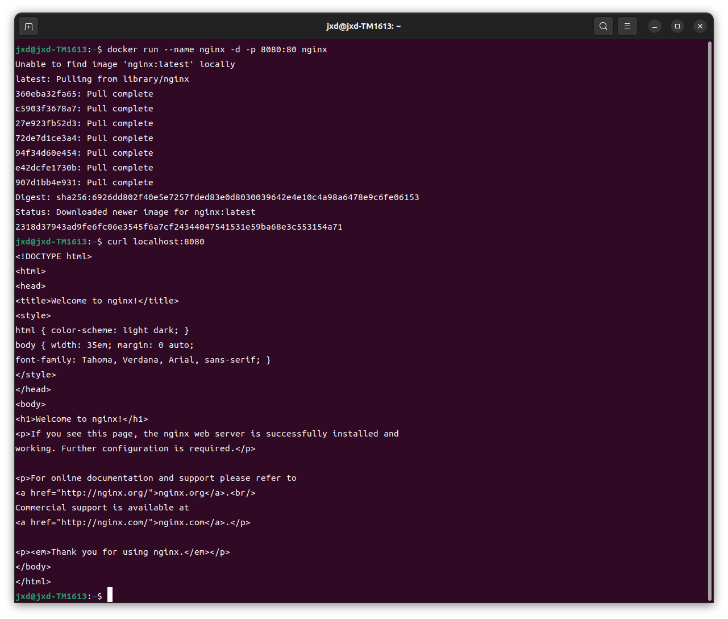Click the c5903f3678a7 Pull complete line
The height and width of the screenshot is (619, 728).
pyautogui.click(x=84, y=109)
